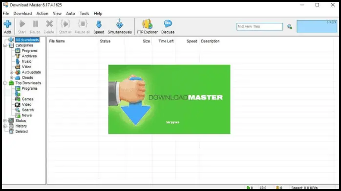Select the Top Downloads node
Image resolution: width=341 pixels, height=191 pixels.
pyautogui.click(x=28, y=83)
